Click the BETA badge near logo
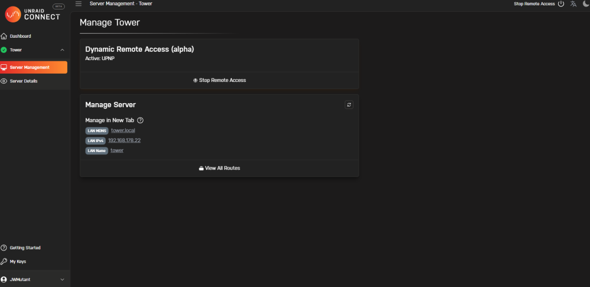Image resolution: width=590 pixels, height=287 pixels. click(58, 6)
